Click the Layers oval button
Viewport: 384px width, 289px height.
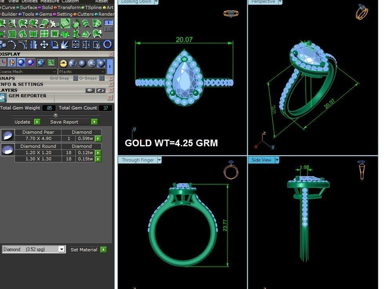pyautogui.click(x=90, y=90)
